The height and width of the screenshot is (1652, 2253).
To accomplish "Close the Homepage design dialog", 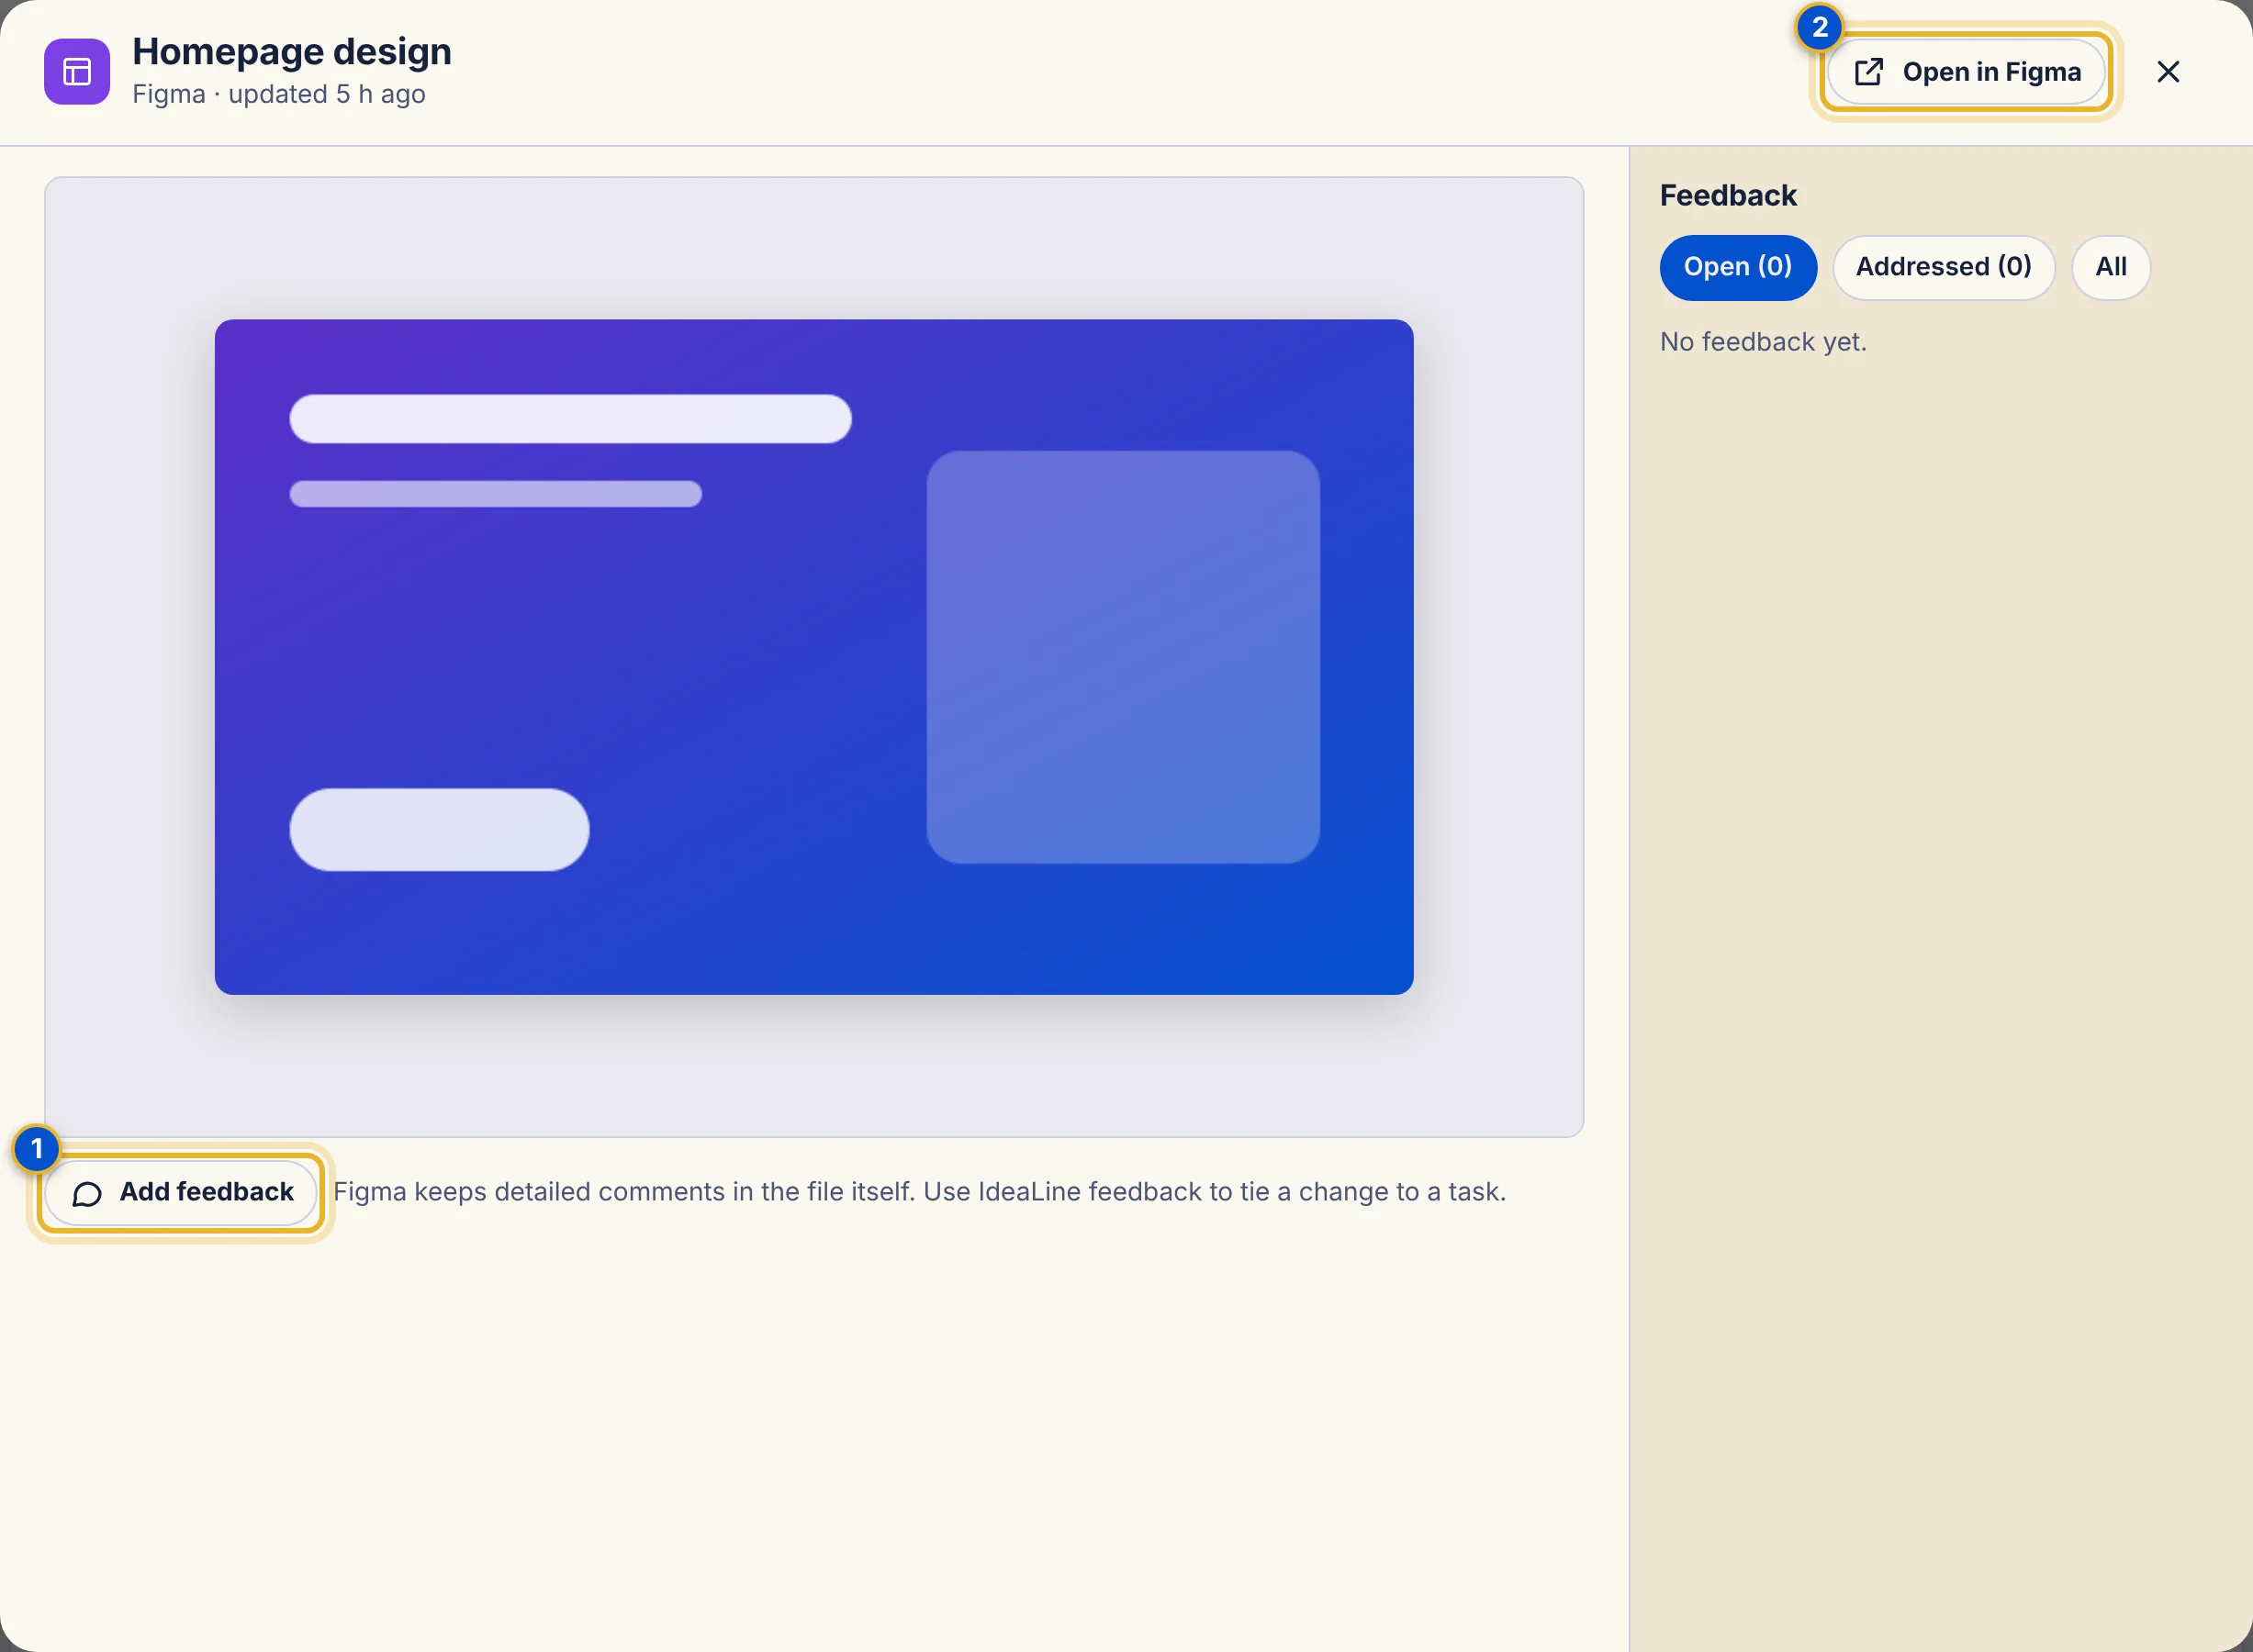I will pyautogui.click(x=2168, y=71).
